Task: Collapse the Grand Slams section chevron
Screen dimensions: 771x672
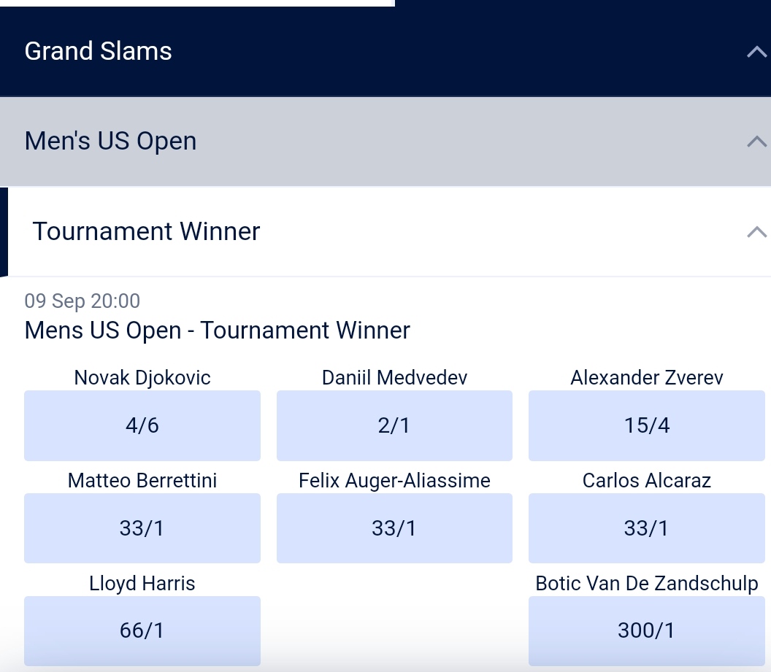Action: (x=756, y=52)
